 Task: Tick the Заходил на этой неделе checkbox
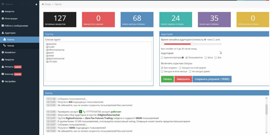click(180, 68)
